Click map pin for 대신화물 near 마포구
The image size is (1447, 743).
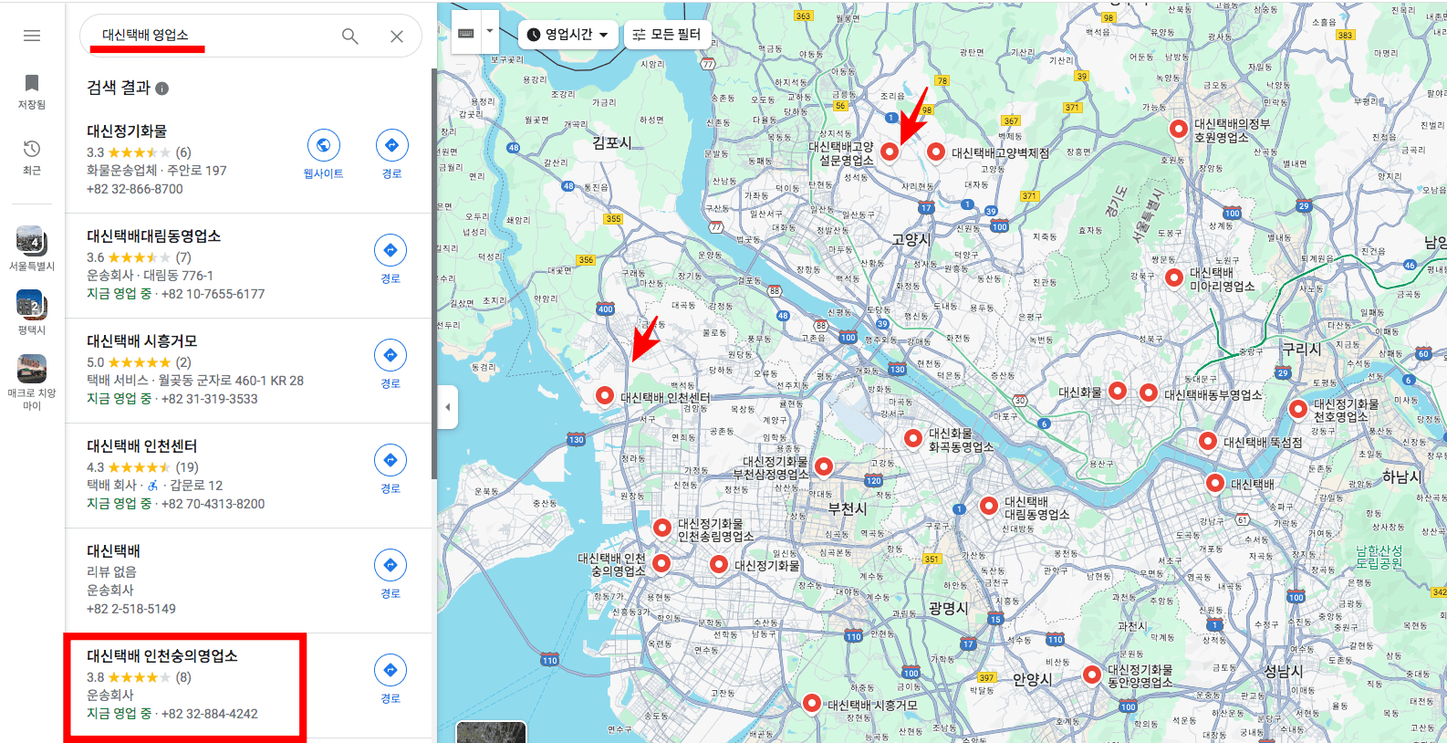[x=1118, y=391]
